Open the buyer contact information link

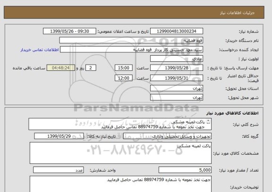(40, 50)
